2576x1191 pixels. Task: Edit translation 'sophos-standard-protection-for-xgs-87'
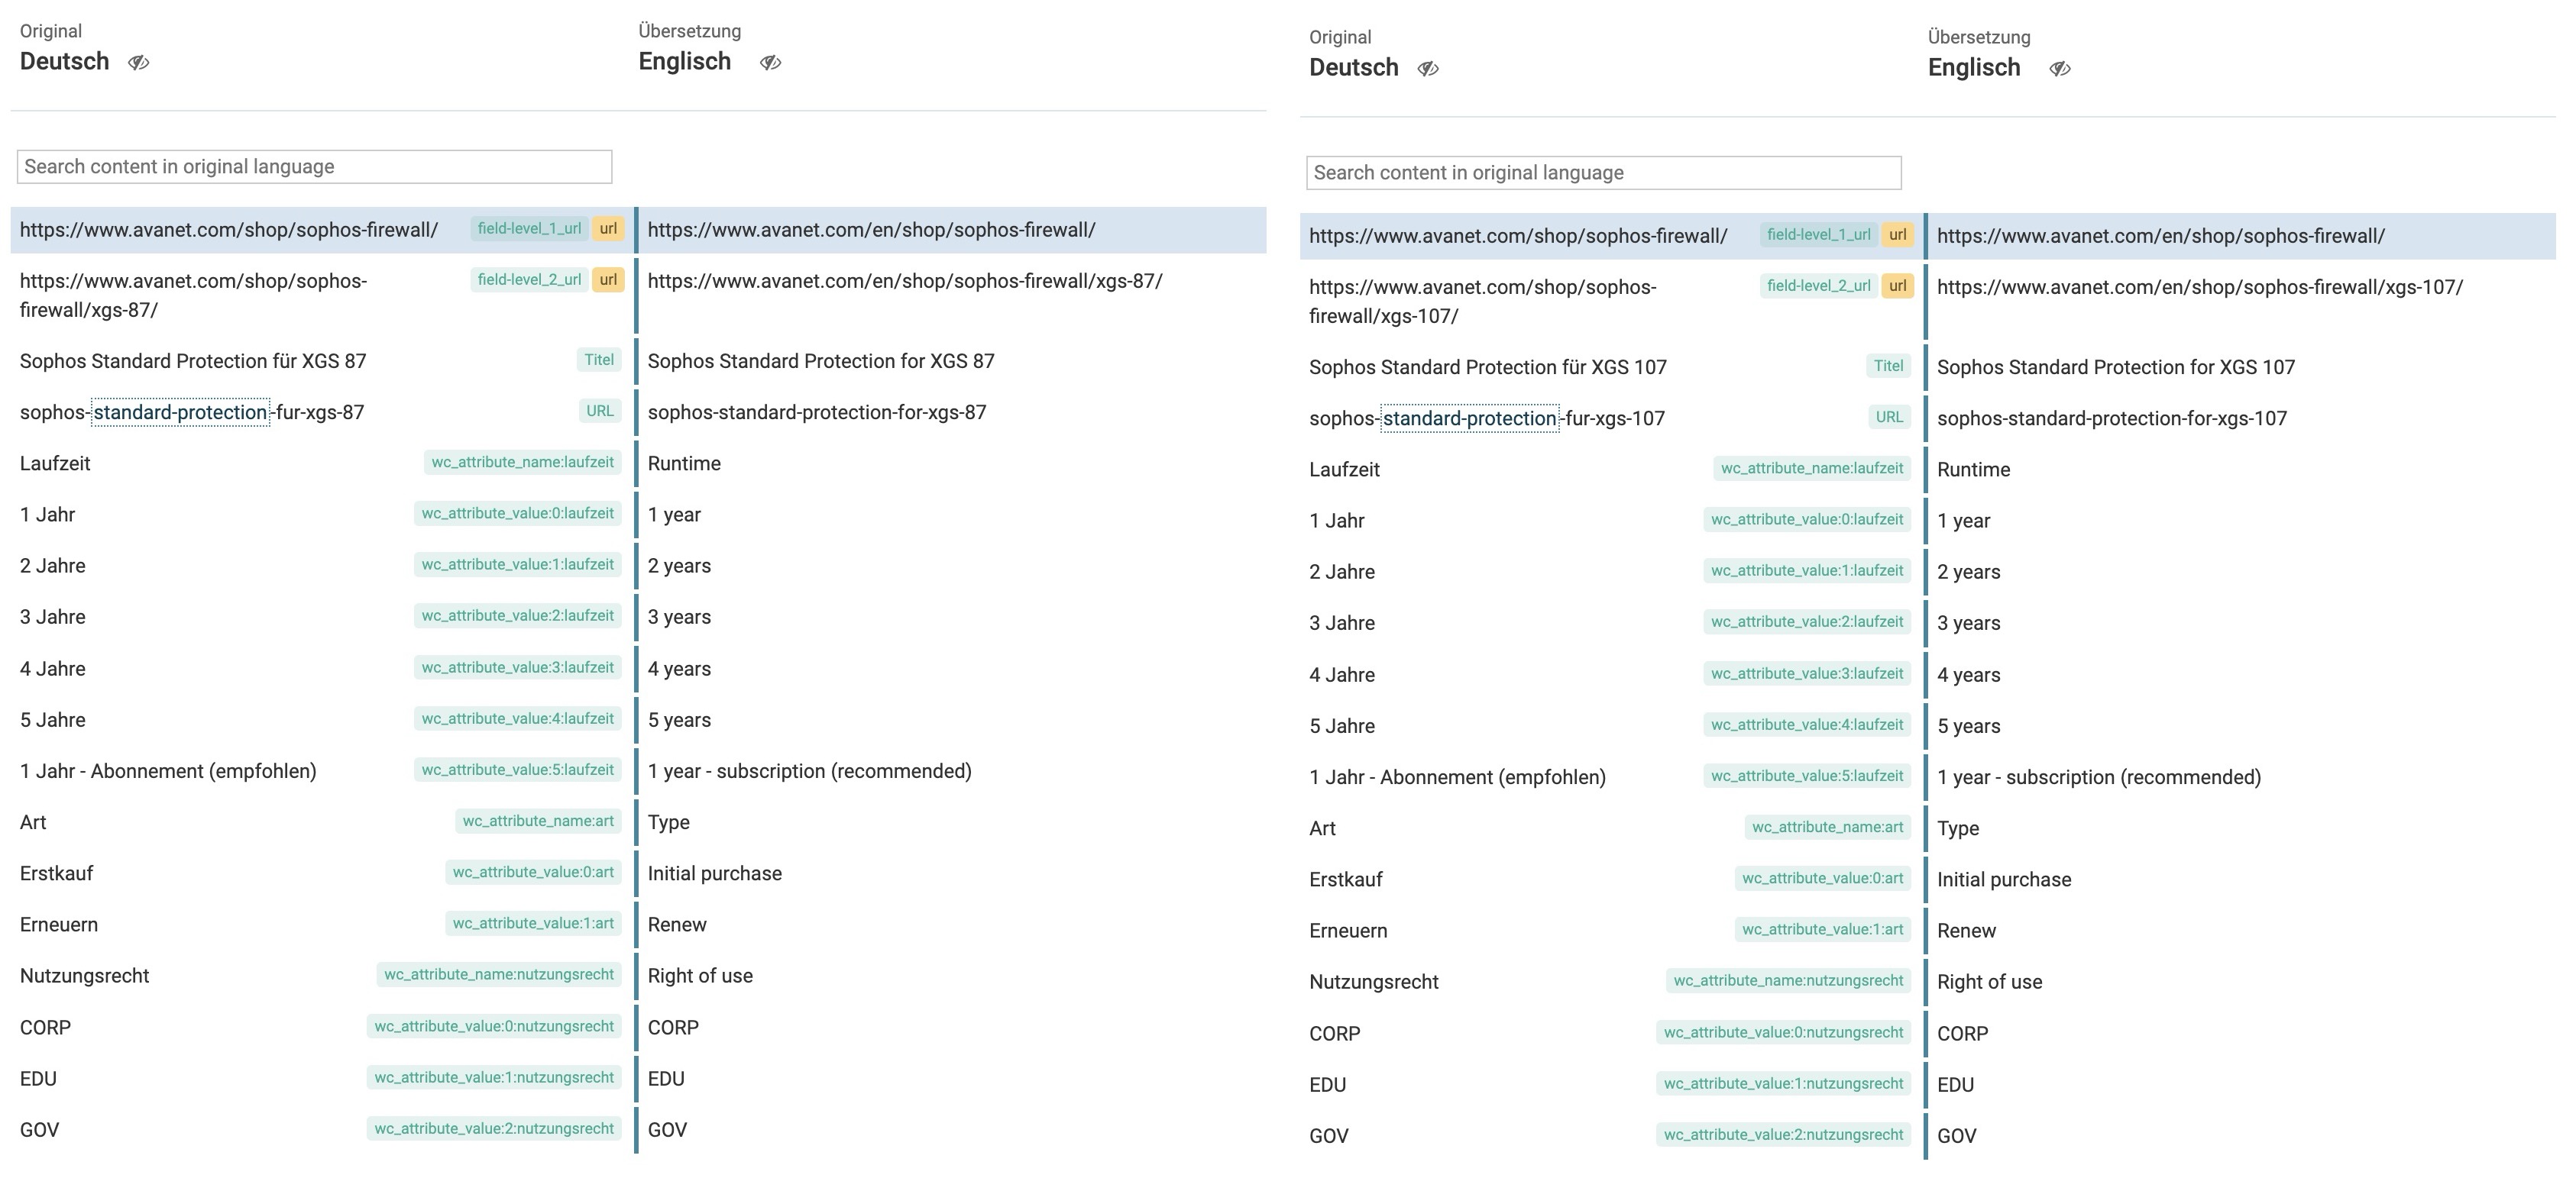(x=816, y=412)
